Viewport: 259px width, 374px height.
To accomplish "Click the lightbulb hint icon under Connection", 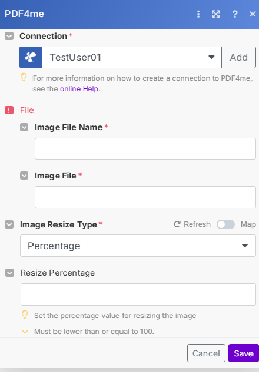I will [x=24, y=77].
